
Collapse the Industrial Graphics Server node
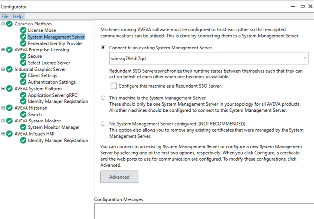coord(3,69)
